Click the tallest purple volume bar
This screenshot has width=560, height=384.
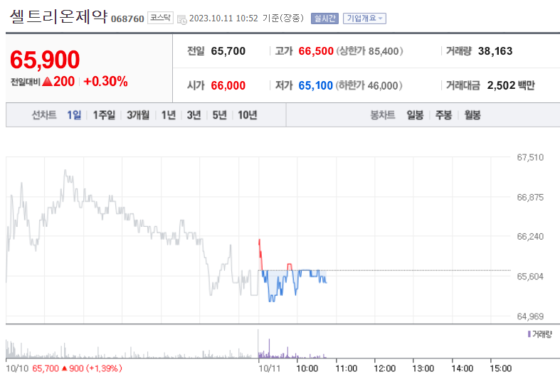click(x=269, y=348)
